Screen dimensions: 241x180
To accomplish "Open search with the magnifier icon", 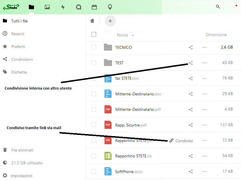I will (218, 7).
